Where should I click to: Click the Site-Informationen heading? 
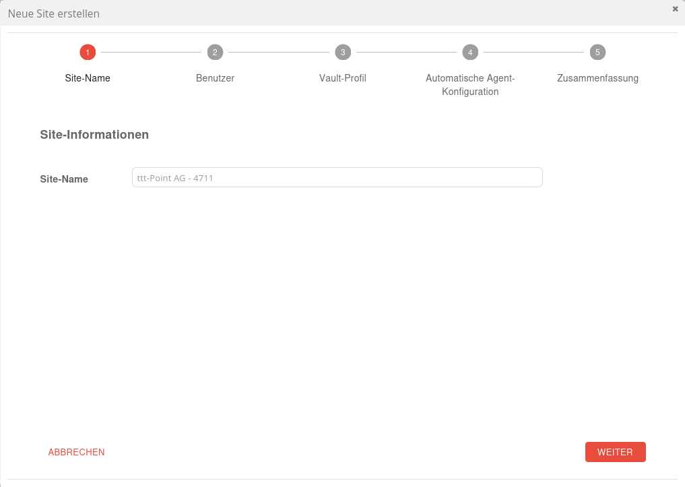(x=94, y=135)
